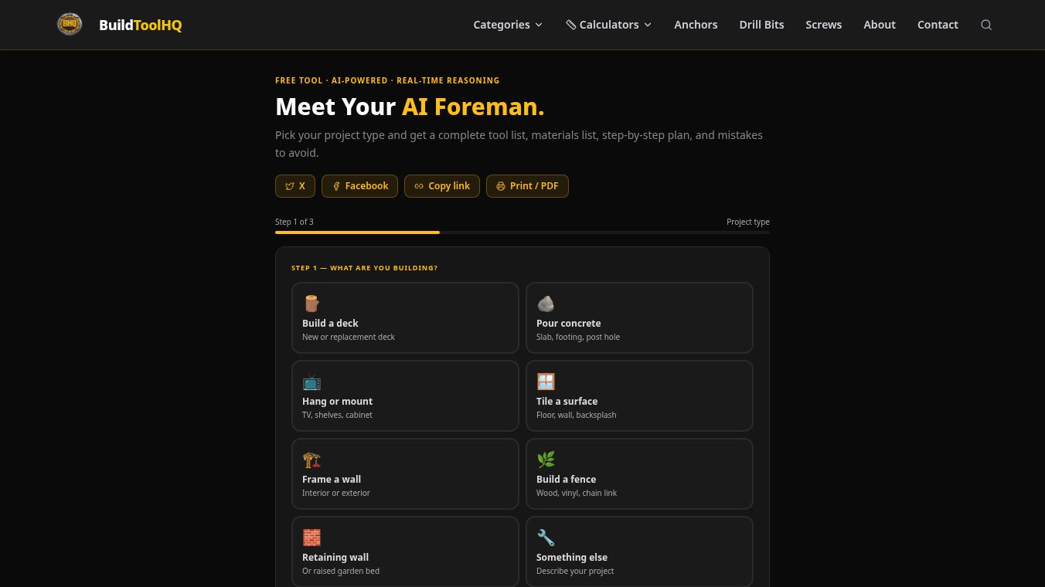This screenshot has width=1045, height=587.
Task: Click 'Describe your project' subtitle
Action: click(x=575, y=571)
